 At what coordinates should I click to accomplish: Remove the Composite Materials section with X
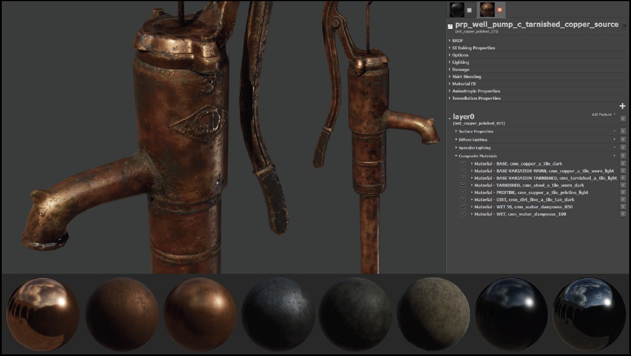point(622,156)
